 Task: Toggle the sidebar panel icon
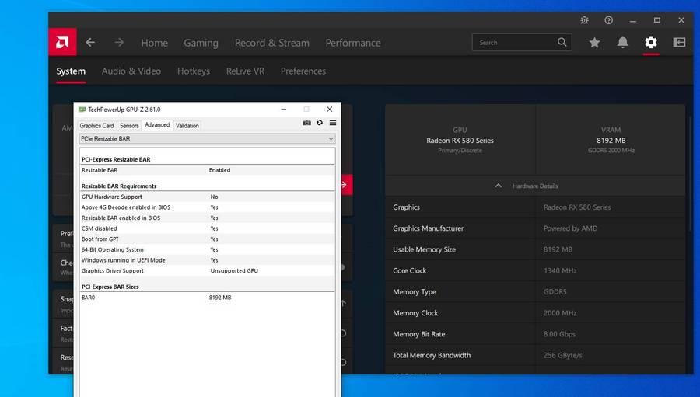[x=679, y=43]
